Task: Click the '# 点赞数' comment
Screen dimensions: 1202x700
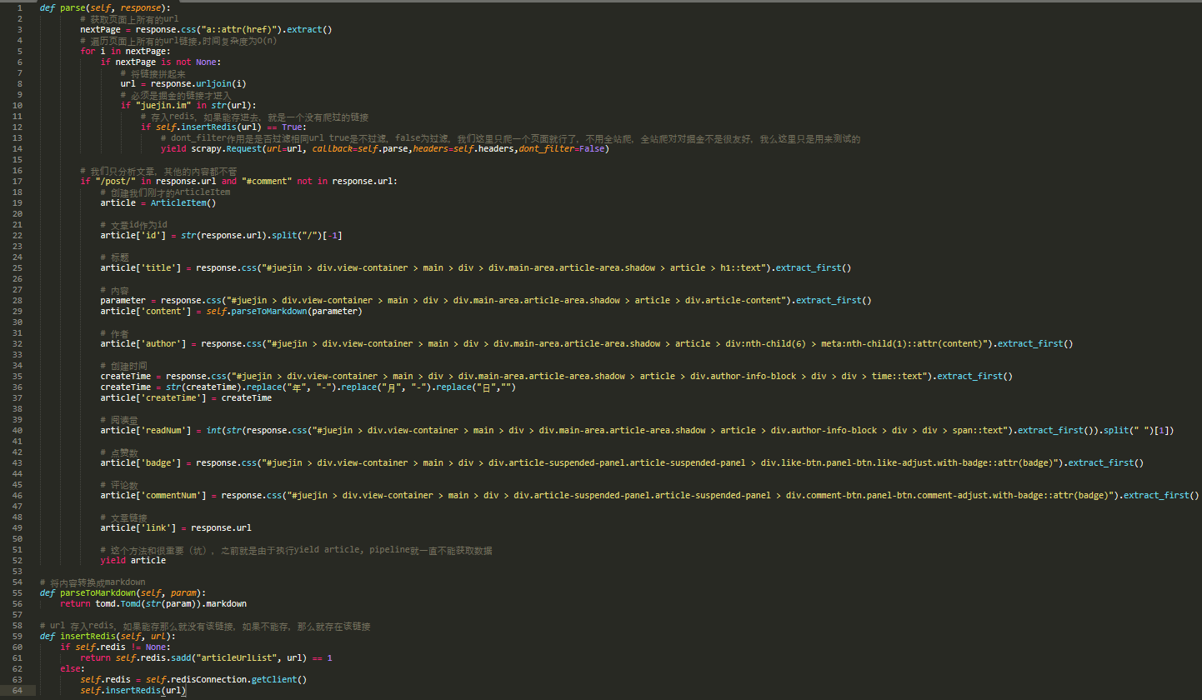Action: click(120, 452)
